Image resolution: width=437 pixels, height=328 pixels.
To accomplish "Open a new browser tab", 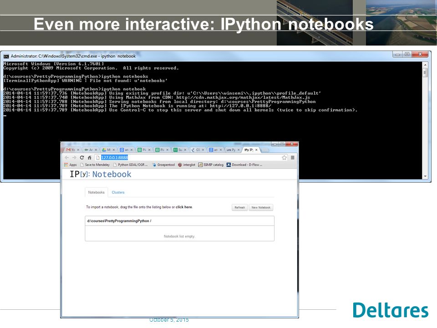I will point(265,150).
